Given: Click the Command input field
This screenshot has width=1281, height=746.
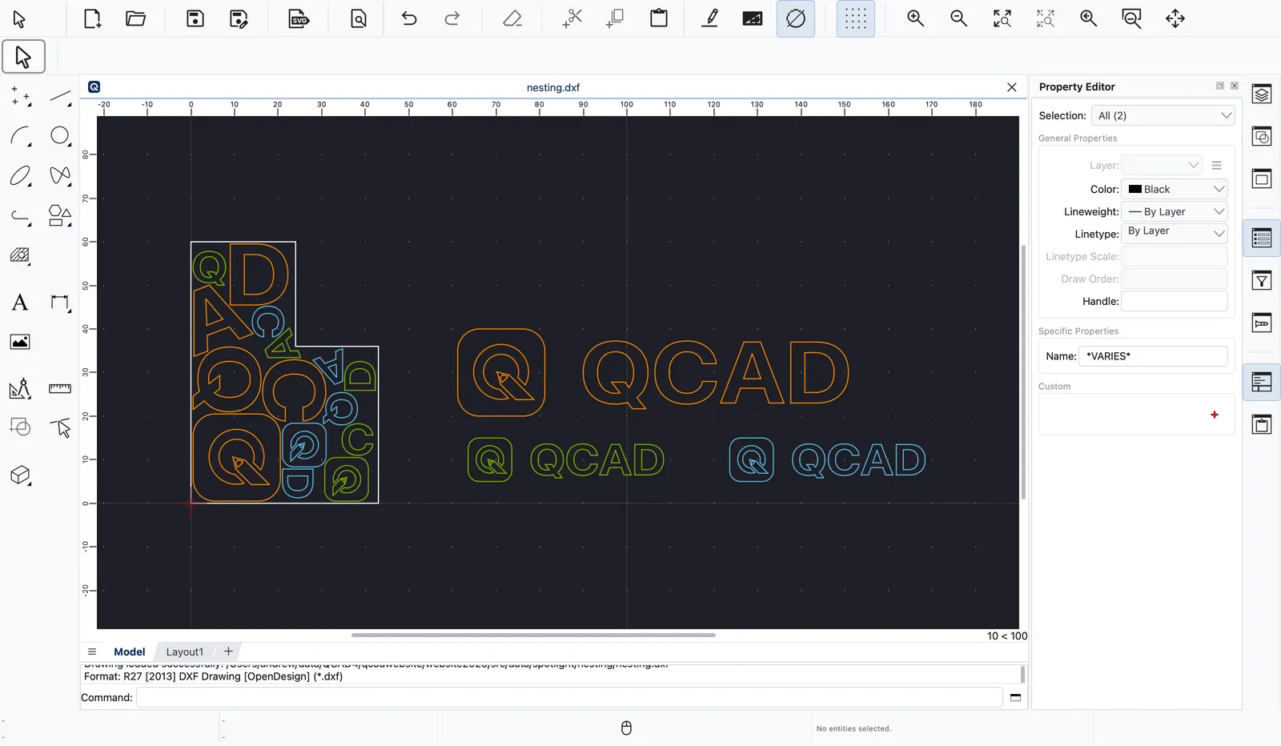Looking at the screenshot, I should coord(569,697).
